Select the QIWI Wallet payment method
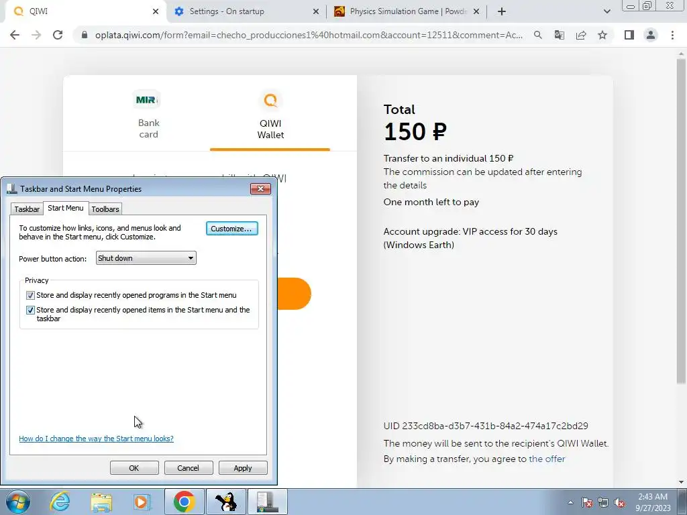This screenshot has height=515, width=687. tap(270, 115)
